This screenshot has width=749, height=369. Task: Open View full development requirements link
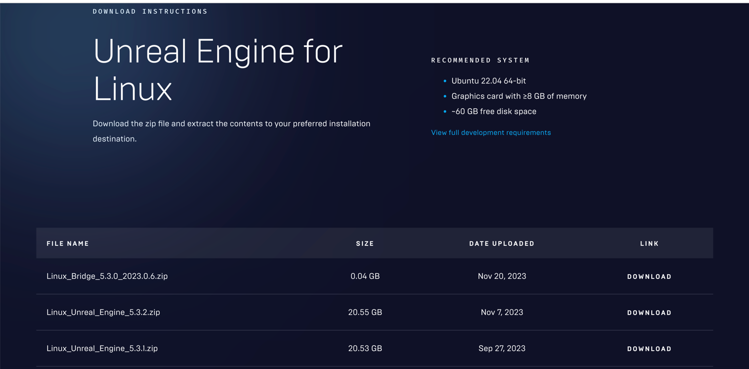pos(491,132)
